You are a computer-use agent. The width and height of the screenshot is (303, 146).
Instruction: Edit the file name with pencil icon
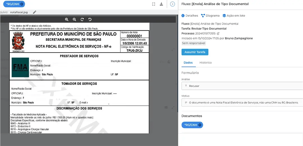click(35, 12)
